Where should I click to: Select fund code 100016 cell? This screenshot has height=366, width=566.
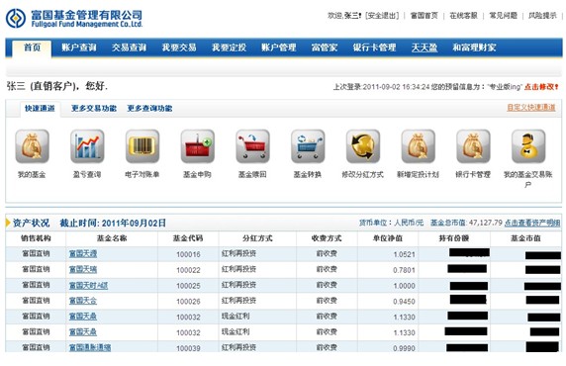coord(188,254)
